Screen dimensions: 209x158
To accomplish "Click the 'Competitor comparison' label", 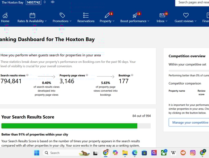I will tap(185, 83).
